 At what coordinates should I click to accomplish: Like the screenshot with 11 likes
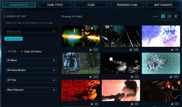(x=172, y=104)
